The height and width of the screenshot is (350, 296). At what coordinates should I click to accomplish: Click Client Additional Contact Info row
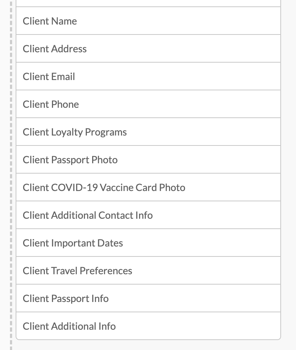(148, 215)
